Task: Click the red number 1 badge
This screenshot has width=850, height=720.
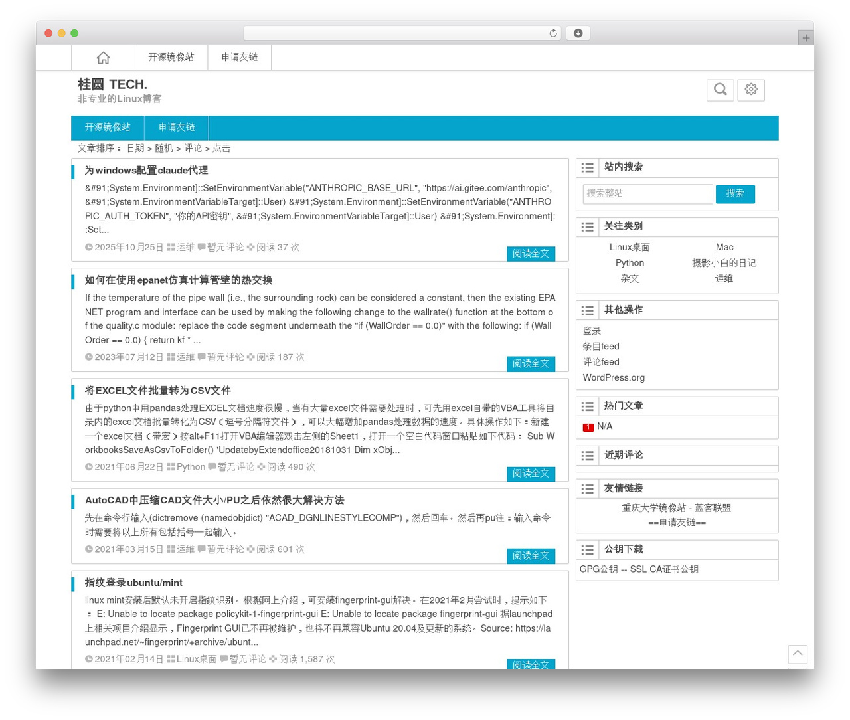Action: pos(588,427)
